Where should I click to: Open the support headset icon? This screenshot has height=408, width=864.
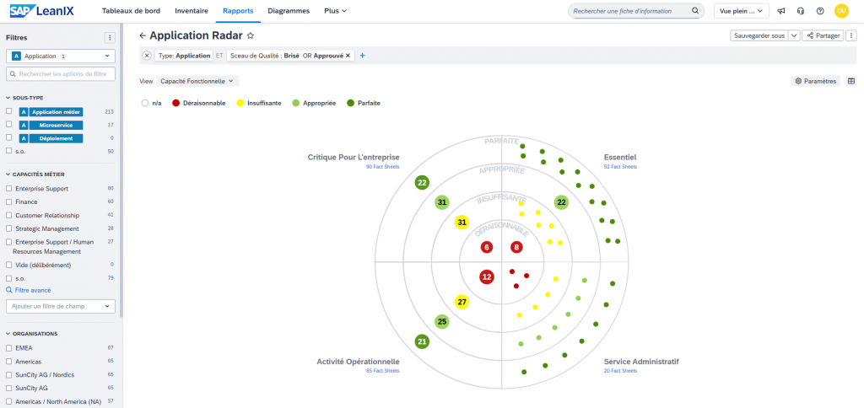(800, 11)
